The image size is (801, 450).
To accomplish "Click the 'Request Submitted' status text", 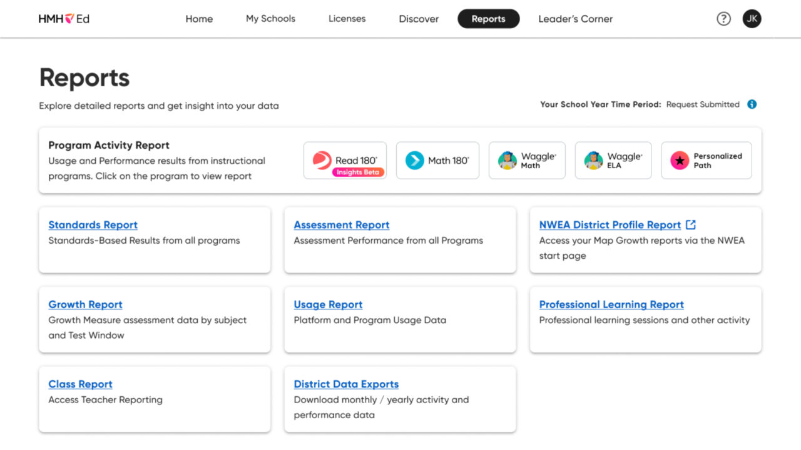I will coord(703,104).
